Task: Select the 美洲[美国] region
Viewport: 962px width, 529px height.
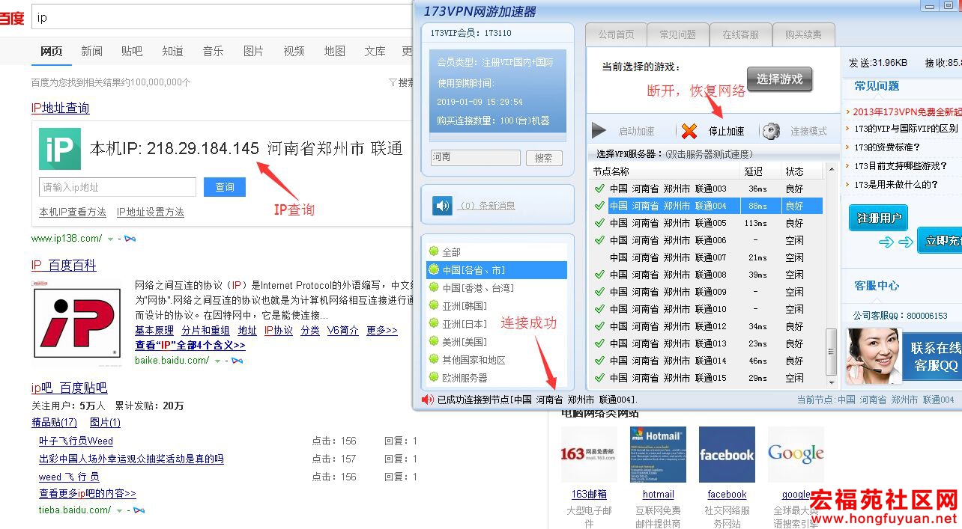Action: click(497, 342)
